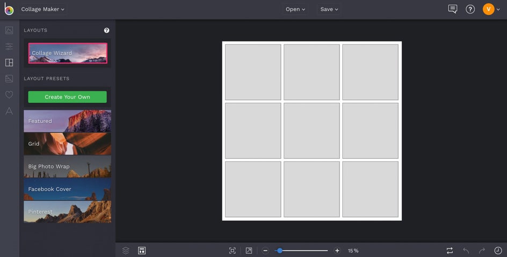This screenshot has width=507, height=257.
Task: Click the Create Your Own button
Action: [67, 97]
